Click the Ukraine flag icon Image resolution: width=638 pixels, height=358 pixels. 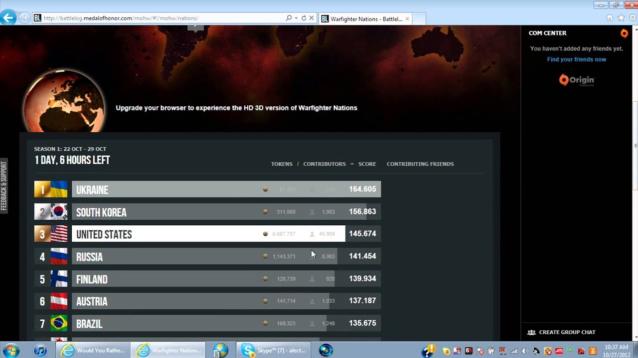coord(59,189)
